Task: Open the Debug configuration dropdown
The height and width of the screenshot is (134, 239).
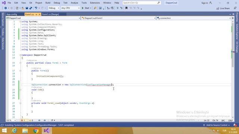Action: 54,8
